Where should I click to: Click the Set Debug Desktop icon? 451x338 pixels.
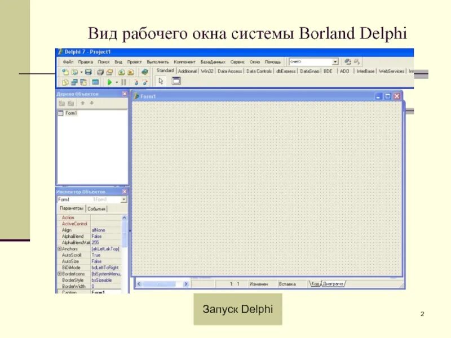[x=357, y=62]
